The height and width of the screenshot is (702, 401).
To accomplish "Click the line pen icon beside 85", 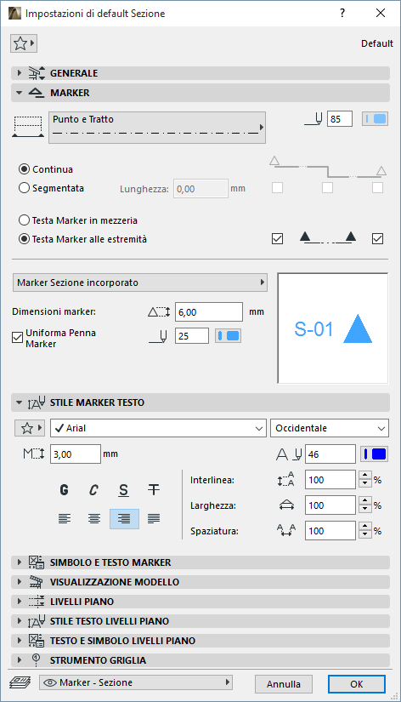I will tap(313, 119).
